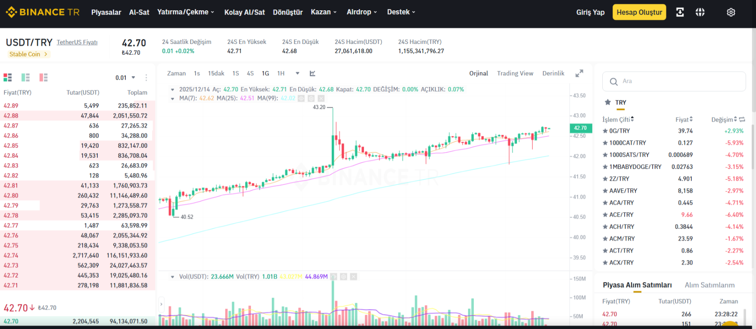The image size is (756, 329).
Task: Expand chart to fullscreen
Action: 579,74
